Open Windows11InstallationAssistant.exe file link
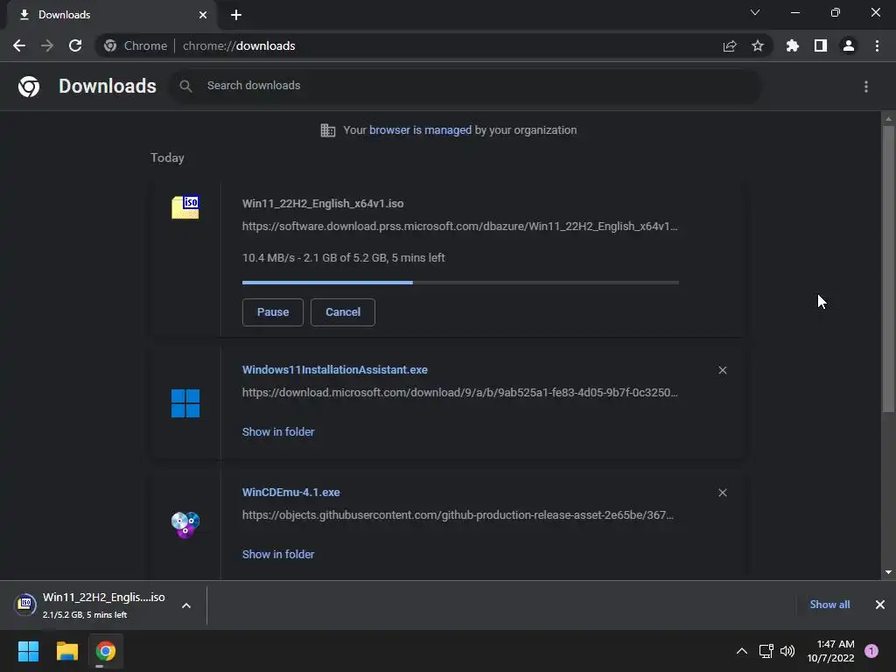 (x=335, y=370)
